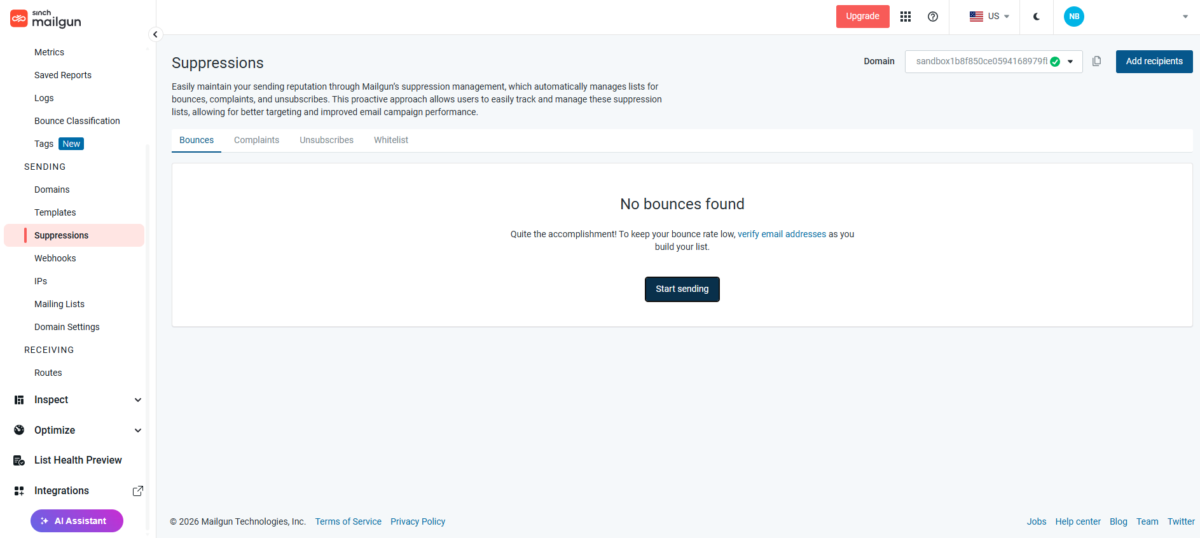Screen dimensions: 1200x538
Task: Open Mailing Lists in the sidebar
Action: point(59,304)
